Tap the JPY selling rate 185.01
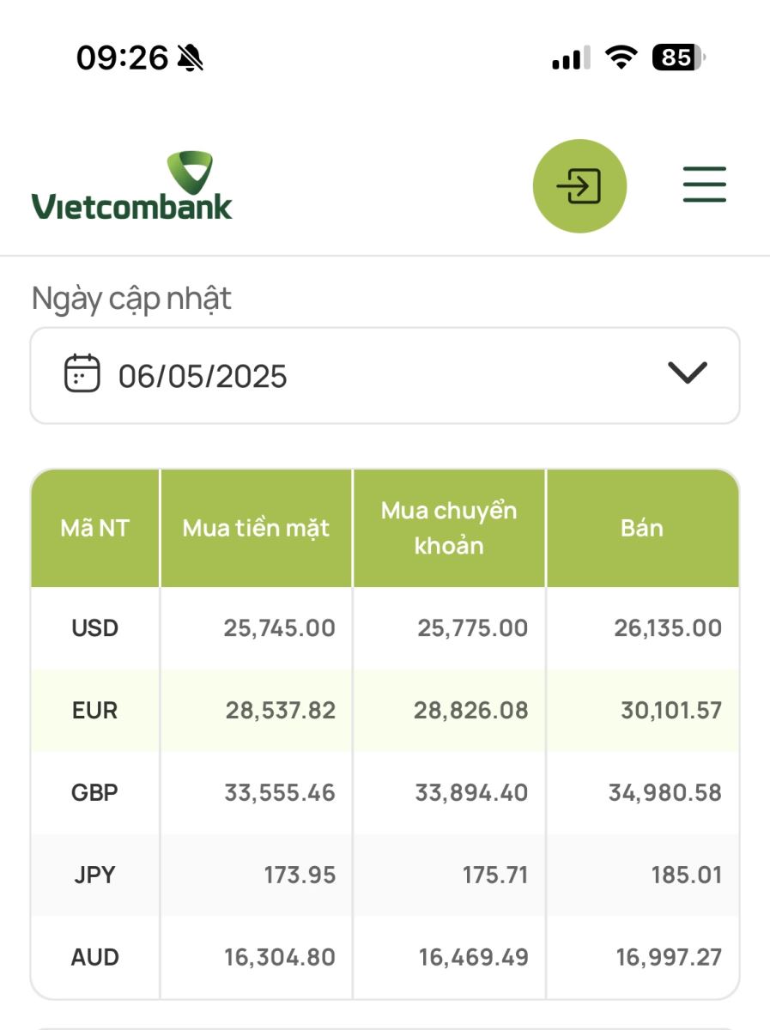The height and width of the screenshot is (1030, 770). point(686,875)
